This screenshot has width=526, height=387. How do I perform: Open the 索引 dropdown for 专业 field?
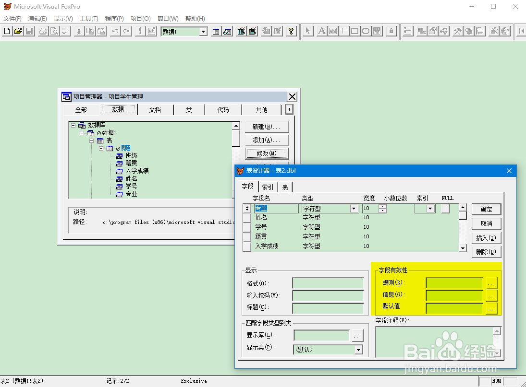[430, 209]
